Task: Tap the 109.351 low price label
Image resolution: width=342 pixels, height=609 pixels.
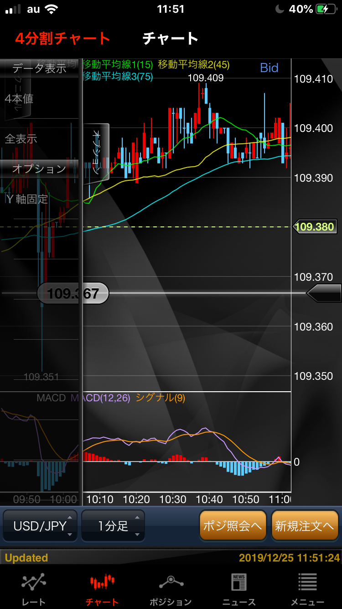Action: click(x=41, y=377)
